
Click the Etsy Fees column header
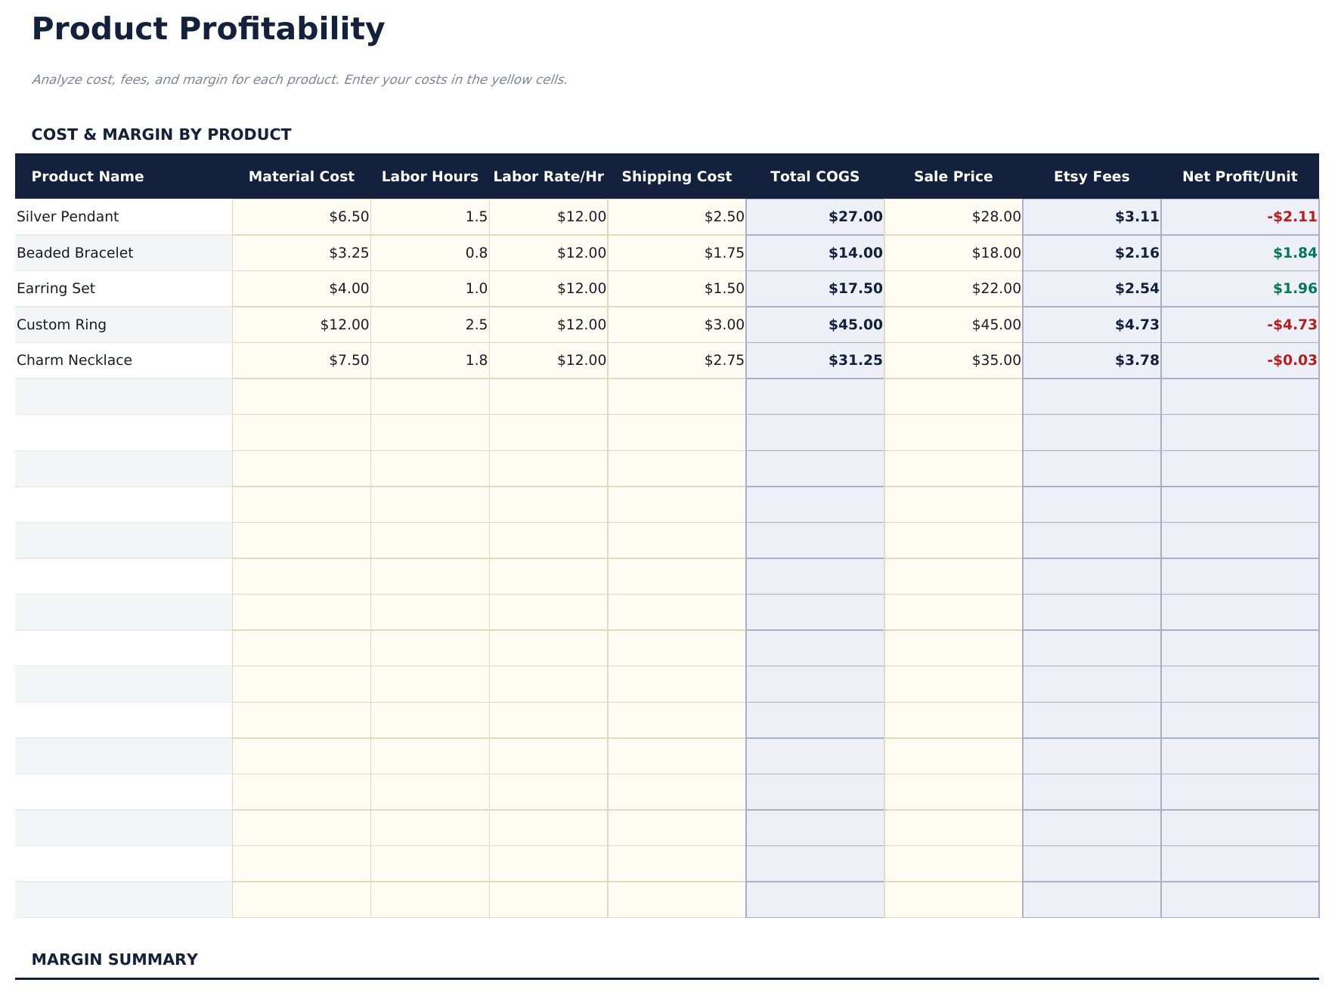[1092, 176]
